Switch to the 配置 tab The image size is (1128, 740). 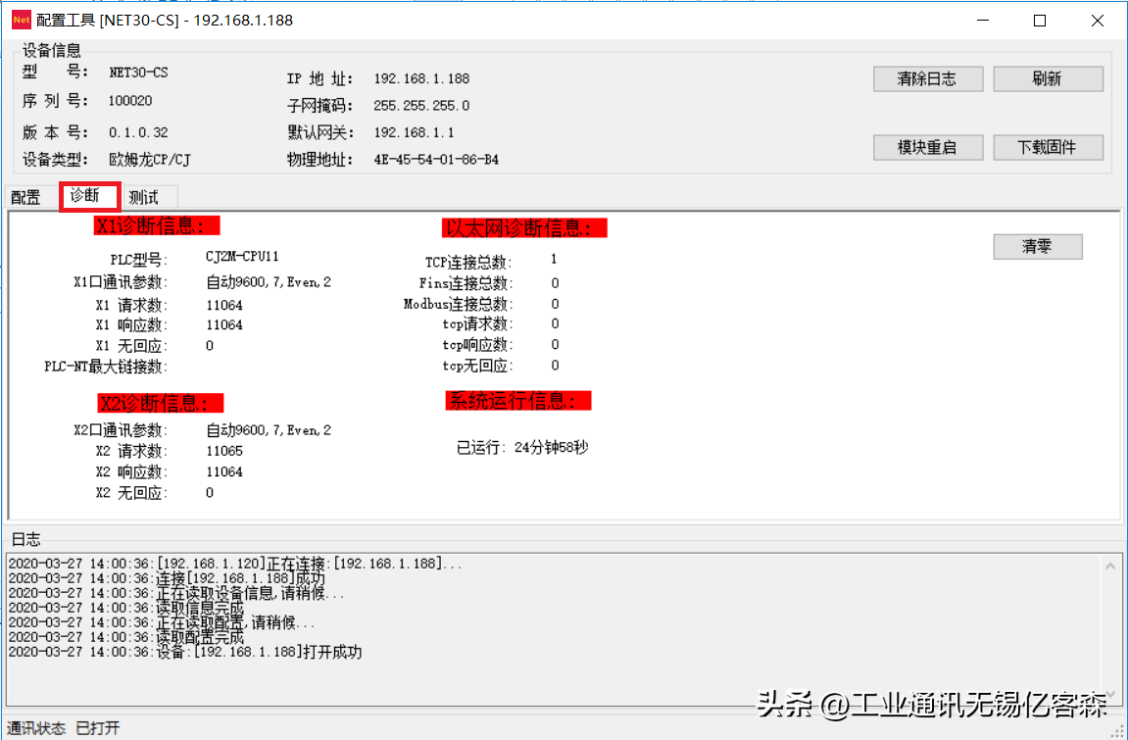pos(26,198)
